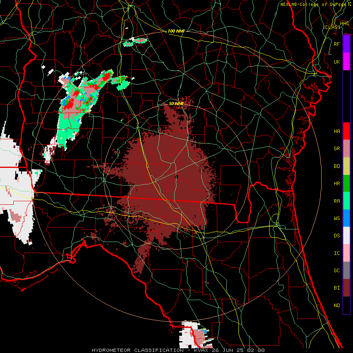Click the brown BI legend swatch

pyautogui.click(x=346, y=288)
